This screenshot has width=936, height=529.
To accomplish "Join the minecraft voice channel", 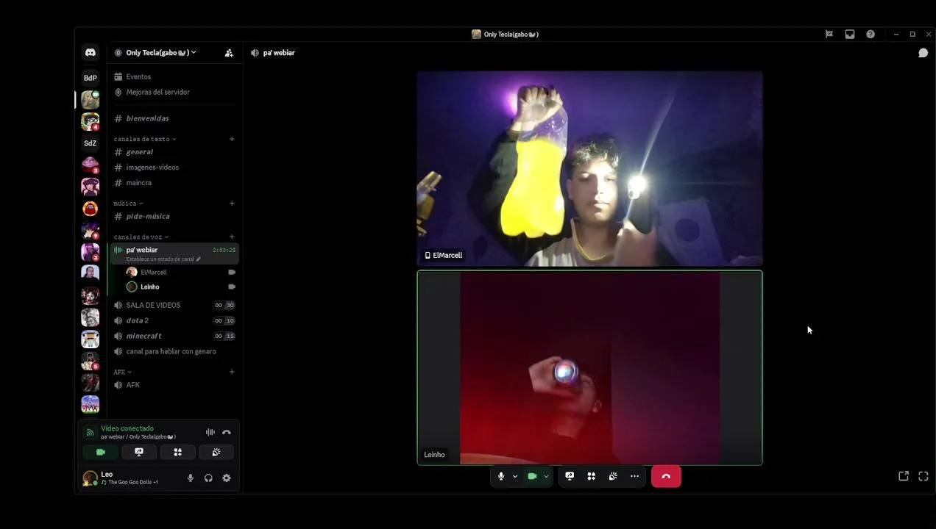I will pos(174,336).
